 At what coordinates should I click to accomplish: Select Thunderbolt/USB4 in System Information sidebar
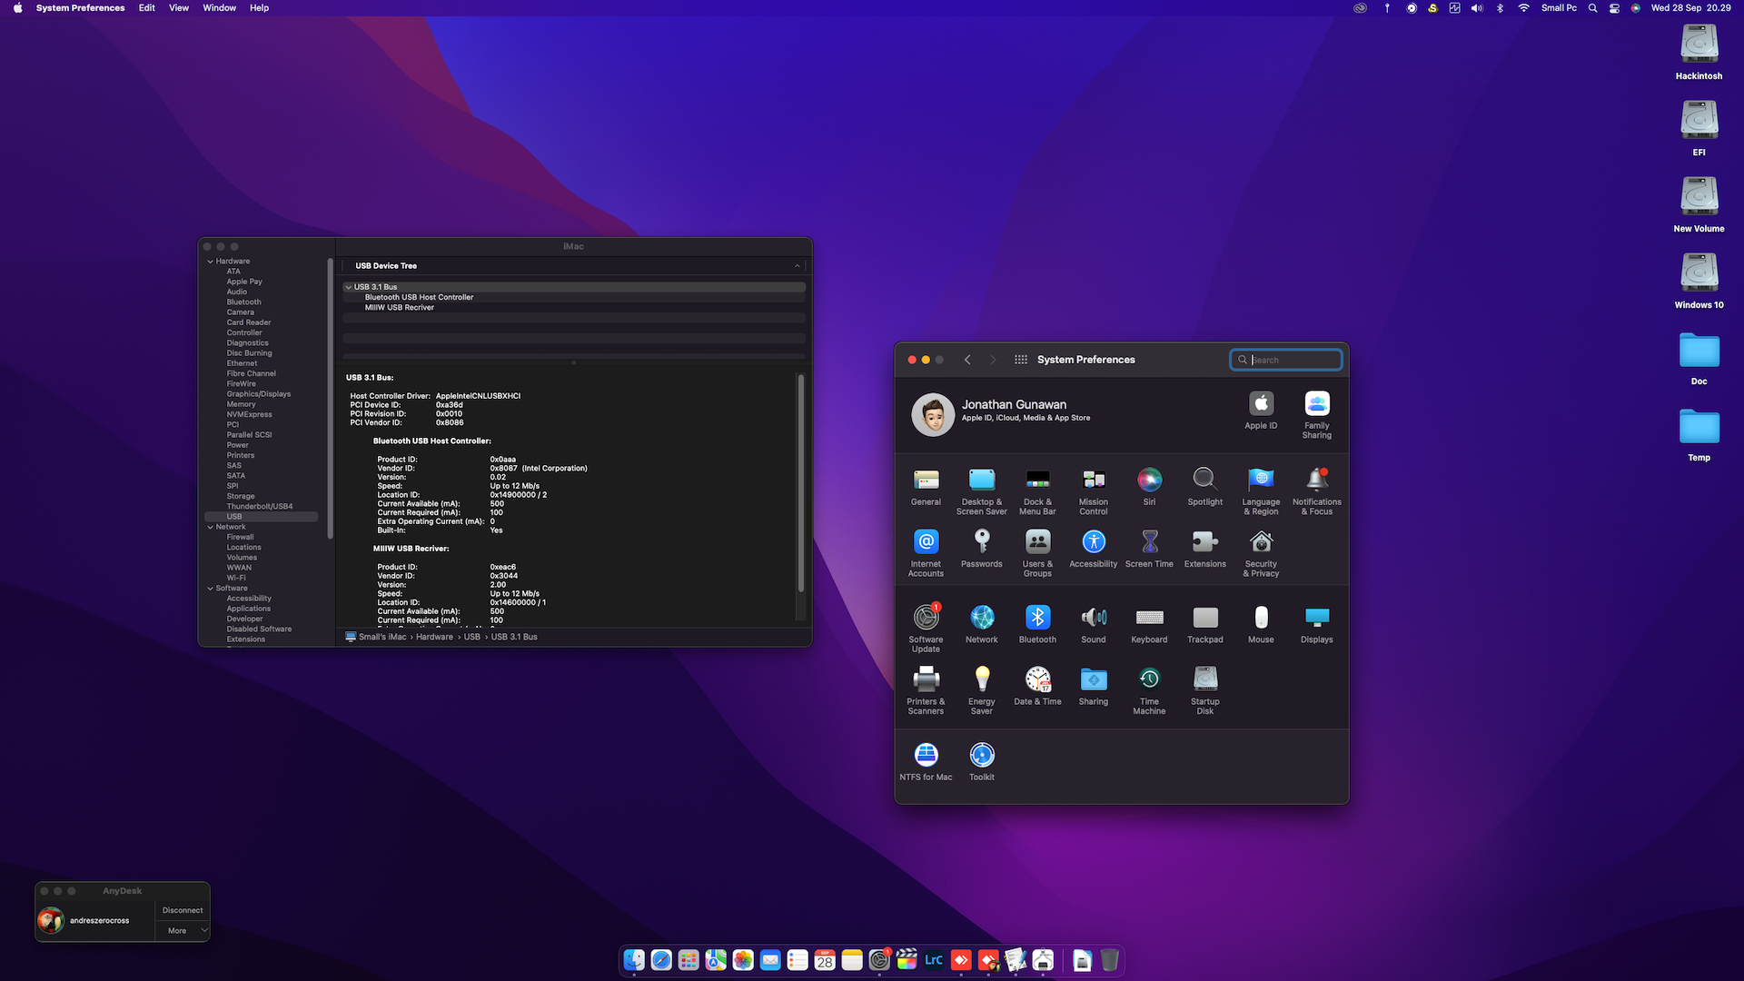[260, 506]
